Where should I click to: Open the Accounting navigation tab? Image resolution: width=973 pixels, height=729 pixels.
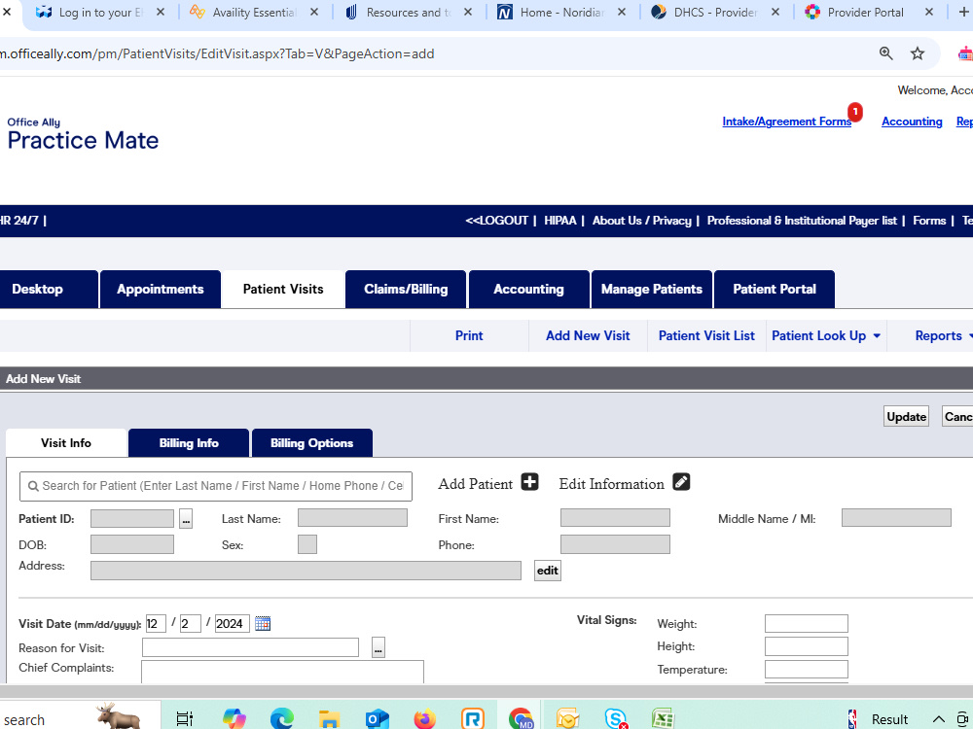tap(528, 290)
